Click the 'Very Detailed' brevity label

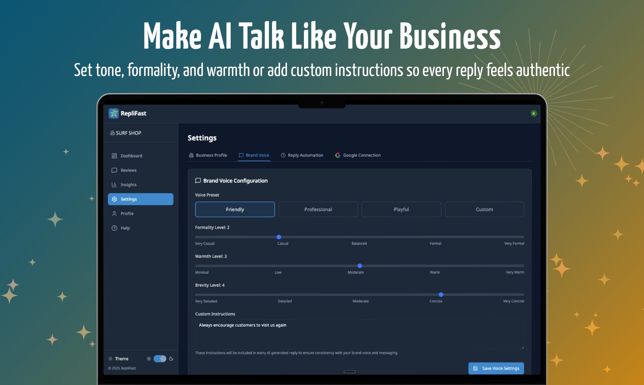[206, 301]
